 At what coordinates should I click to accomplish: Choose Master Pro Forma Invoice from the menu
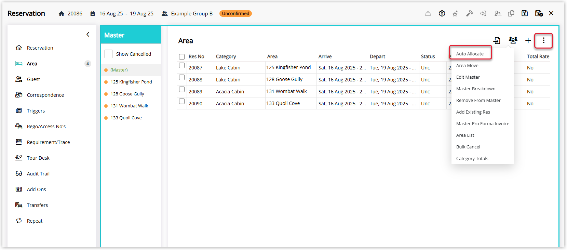pos(483,123)
